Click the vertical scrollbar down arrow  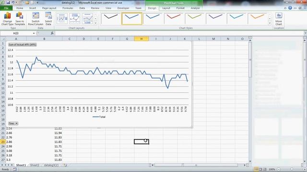coord(250,161)
